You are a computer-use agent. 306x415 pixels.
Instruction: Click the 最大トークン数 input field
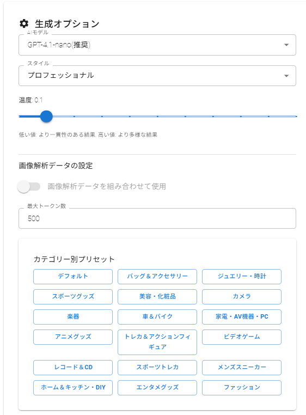click(157, 218)
